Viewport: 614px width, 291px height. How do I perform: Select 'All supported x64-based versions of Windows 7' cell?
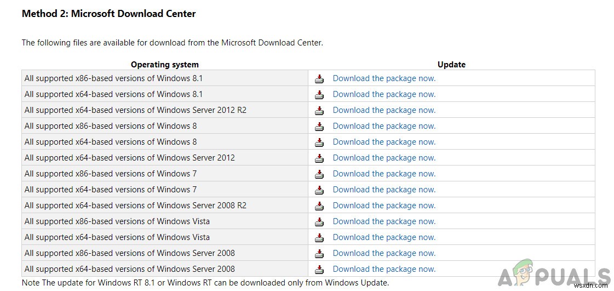pos(165,190)
